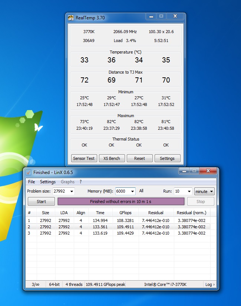Click the disabled Stop button in LinX

click(201, 202)
